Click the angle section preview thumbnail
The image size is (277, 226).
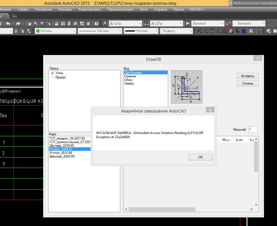[x=187, y=87]
